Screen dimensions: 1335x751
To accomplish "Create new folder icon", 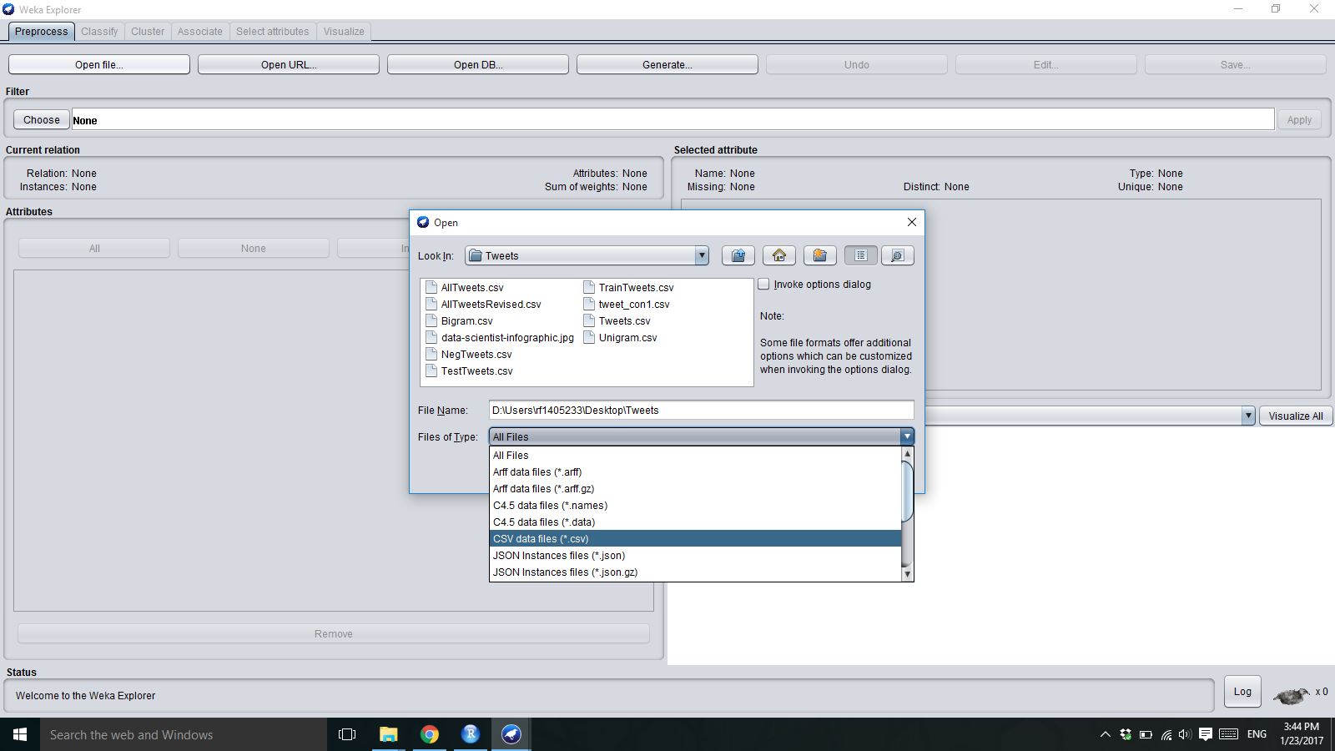I will [820, 255].
